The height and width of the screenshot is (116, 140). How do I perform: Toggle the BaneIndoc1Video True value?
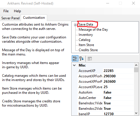118,103
